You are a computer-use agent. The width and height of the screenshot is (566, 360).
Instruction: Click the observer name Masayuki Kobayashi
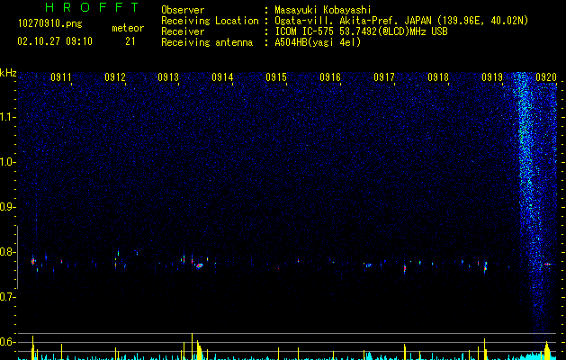click(x=323, y=10)
